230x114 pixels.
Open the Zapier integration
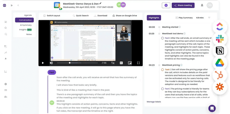click(220, 87)
